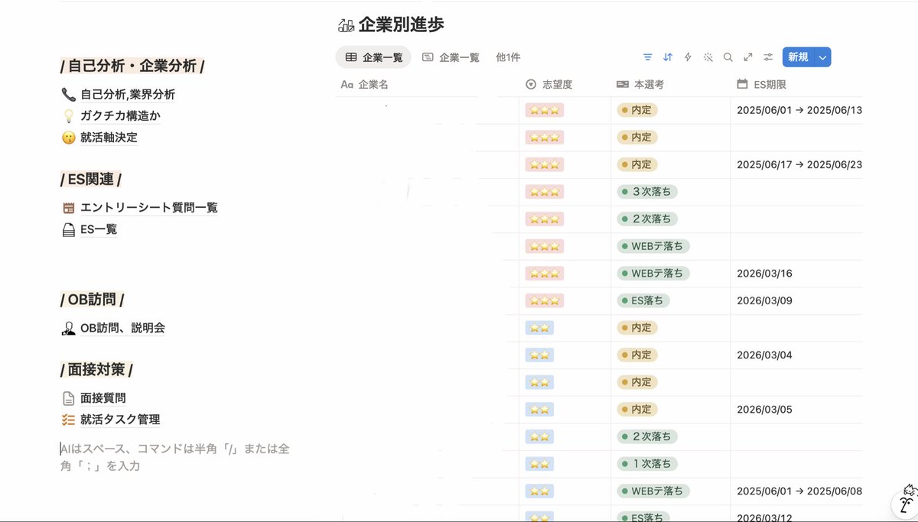Click the stack icon beside ES一覧
Viewport: 918px width, 522px height.
68,229
